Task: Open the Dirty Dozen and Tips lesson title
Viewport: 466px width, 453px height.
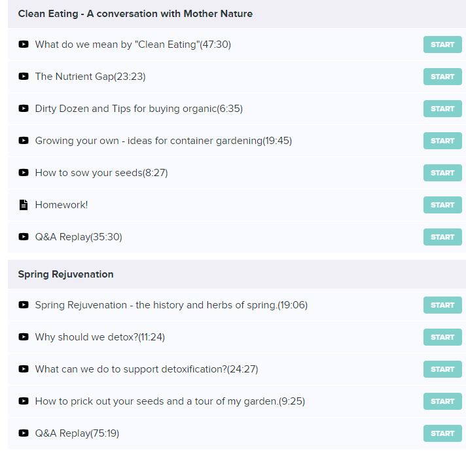Action: pos(139,109)
